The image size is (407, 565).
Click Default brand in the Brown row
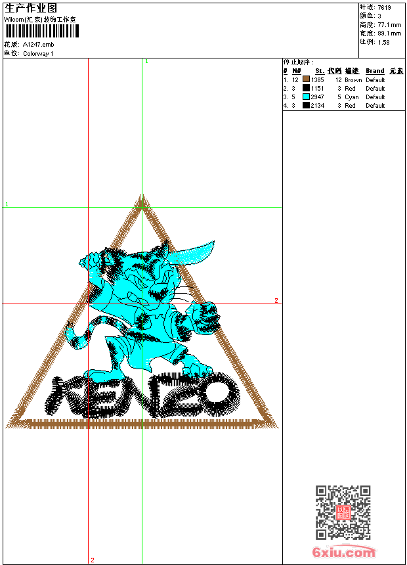point(375,79)
